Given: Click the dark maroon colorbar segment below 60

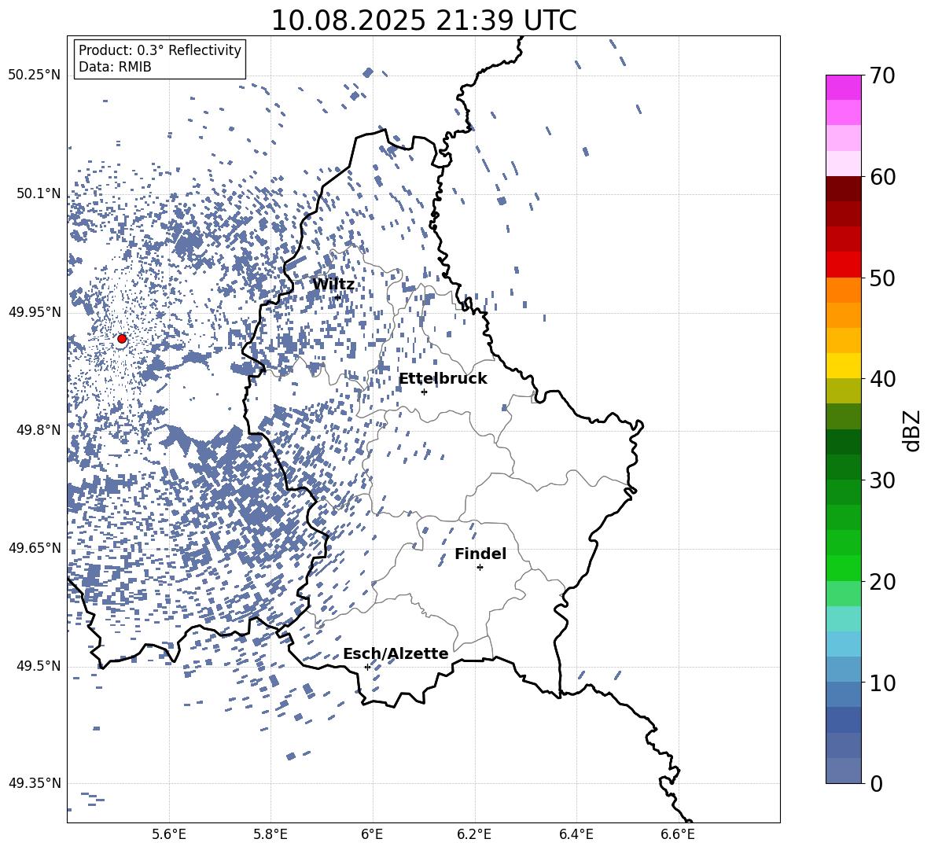Looking at the screenshot, I should (843, 189).
